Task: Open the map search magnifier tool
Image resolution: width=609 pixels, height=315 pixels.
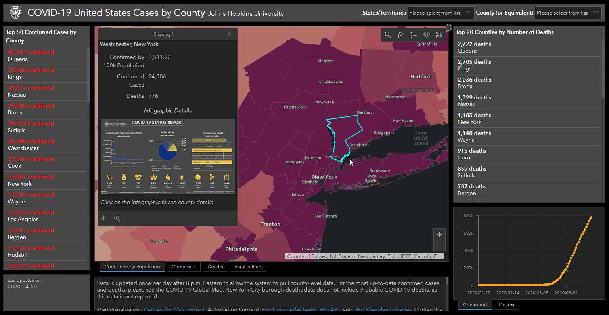Action: coord(388,35)
